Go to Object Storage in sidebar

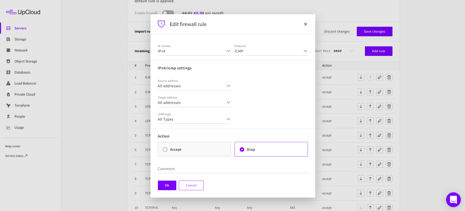tap(26, 61)
